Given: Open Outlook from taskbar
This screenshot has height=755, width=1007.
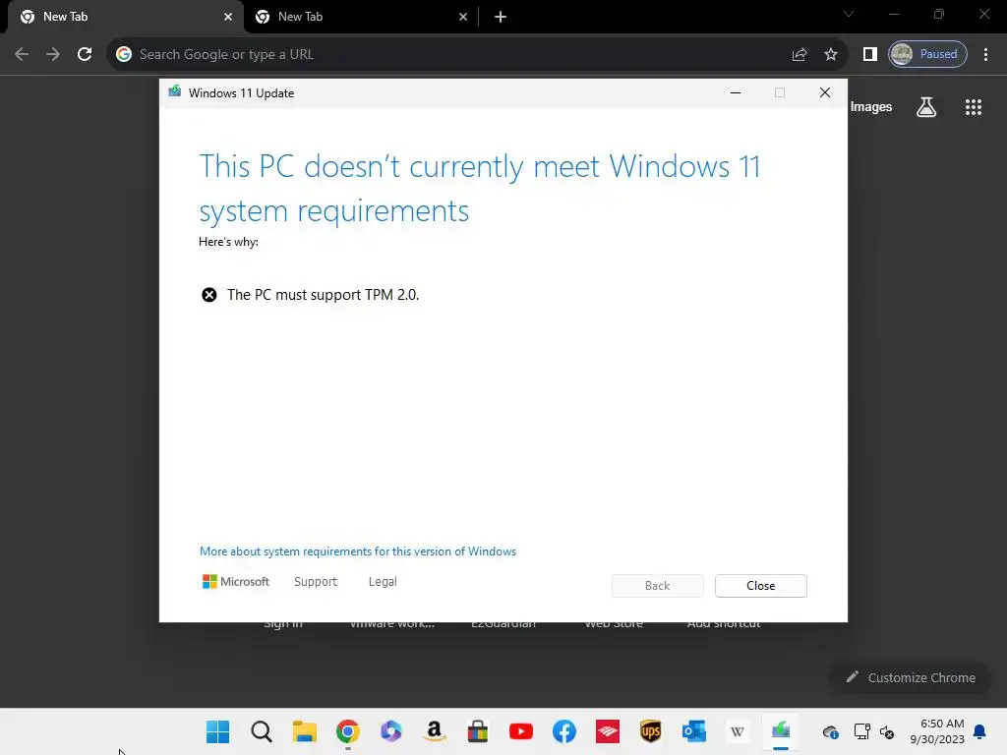Looking at the screenshot, I should (x=694, y=731).
